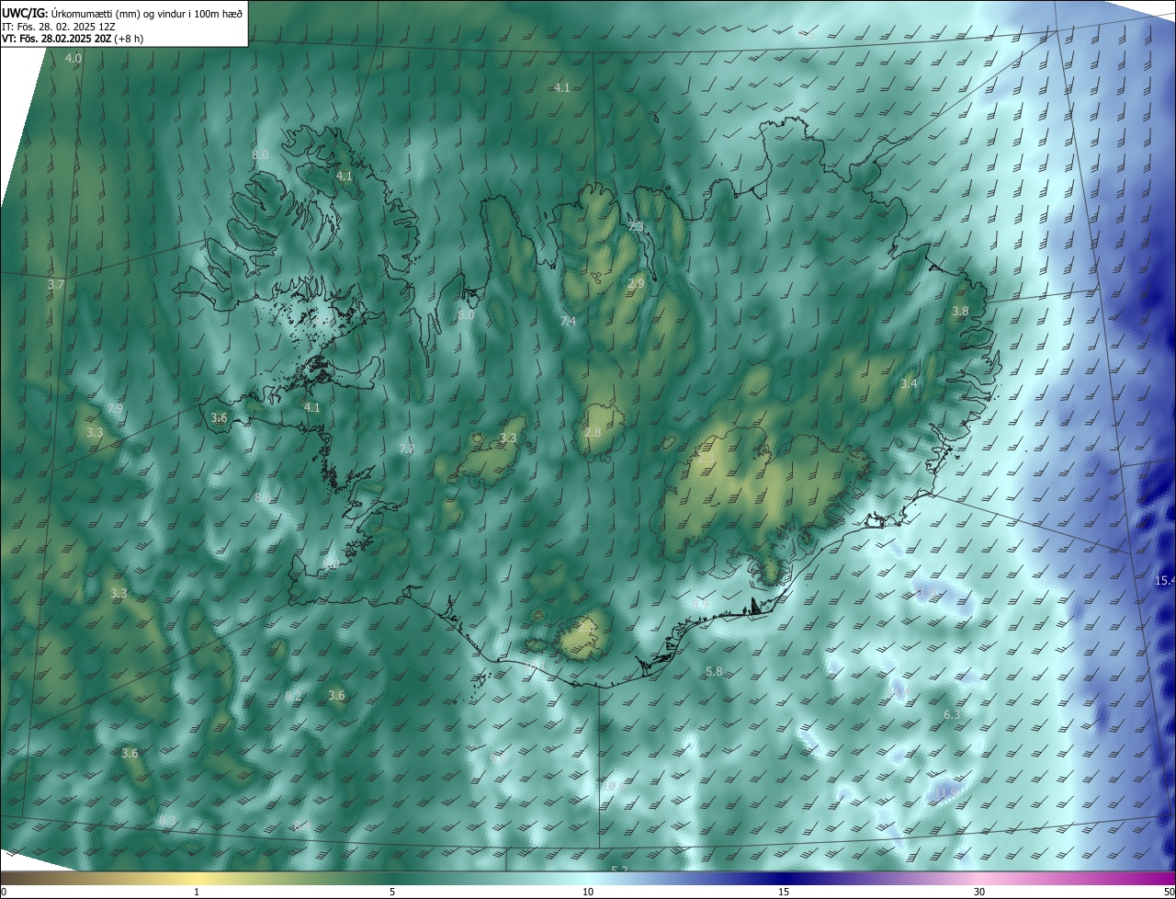Click the 3.4 value label on the map

click(909, 383)
